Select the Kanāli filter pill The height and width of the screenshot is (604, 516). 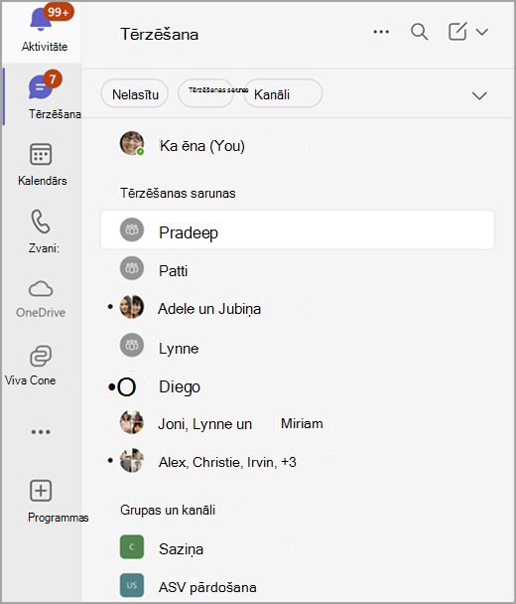coord(284,93)
